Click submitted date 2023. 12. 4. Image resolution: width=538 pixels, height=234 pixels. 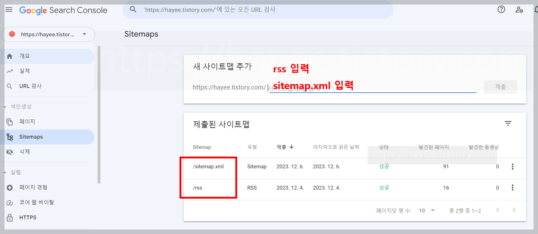(x=290, y=188)
